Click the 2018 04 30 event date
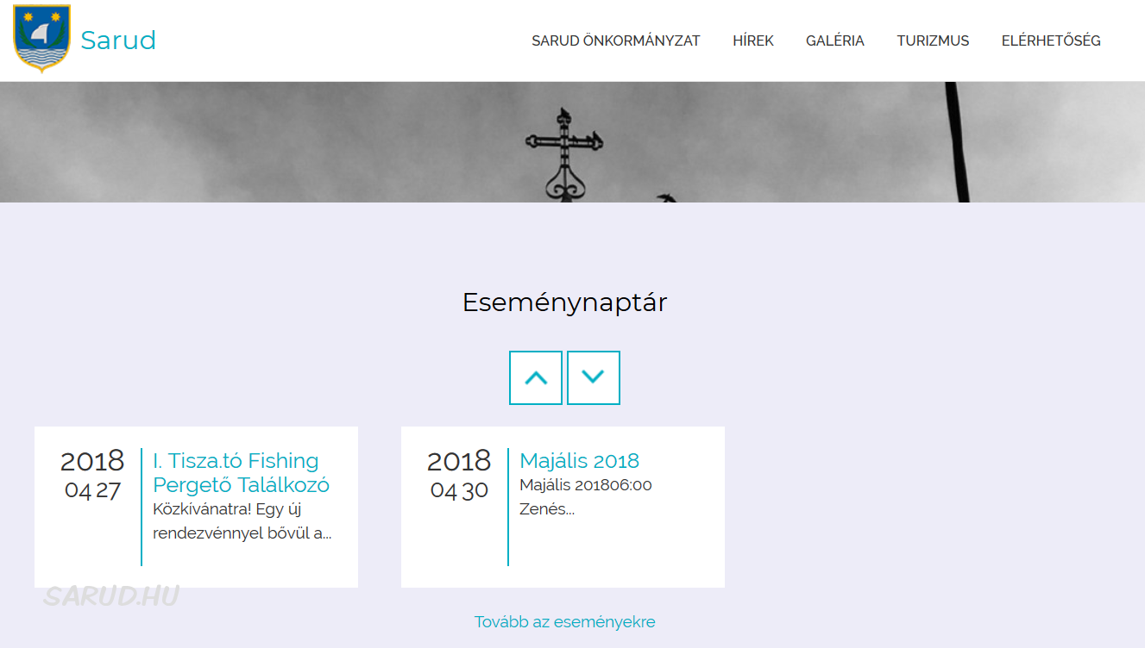This screenshot has width=1145, height=648. pos(459,475)
